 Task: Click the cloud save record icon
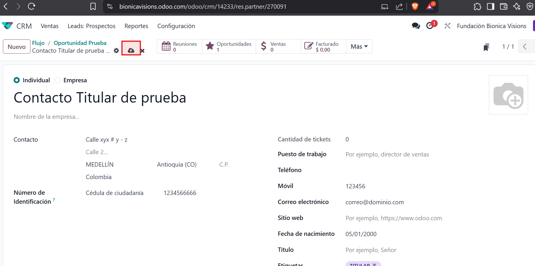[x=131, y=50]
